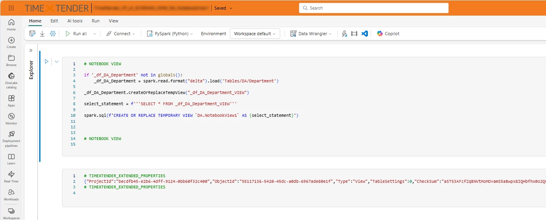Expand the Run all options arrow

[x=95, y=34]
